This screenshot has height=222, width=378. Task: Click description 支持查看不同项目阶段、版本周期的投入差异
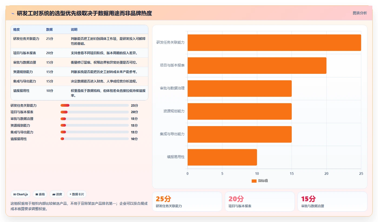click(x=105, y=53)
